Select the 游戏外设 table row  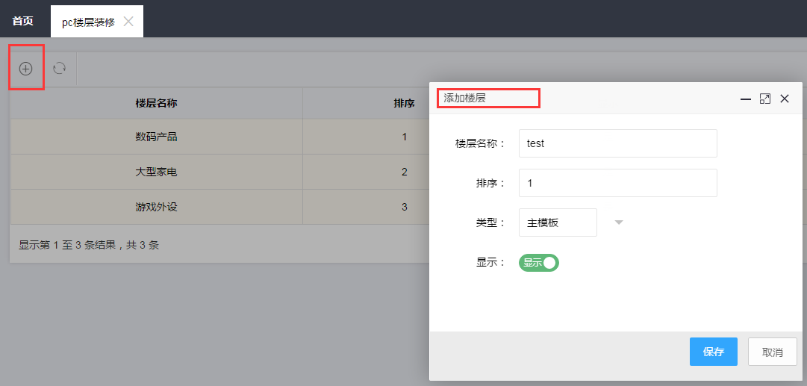219,206
